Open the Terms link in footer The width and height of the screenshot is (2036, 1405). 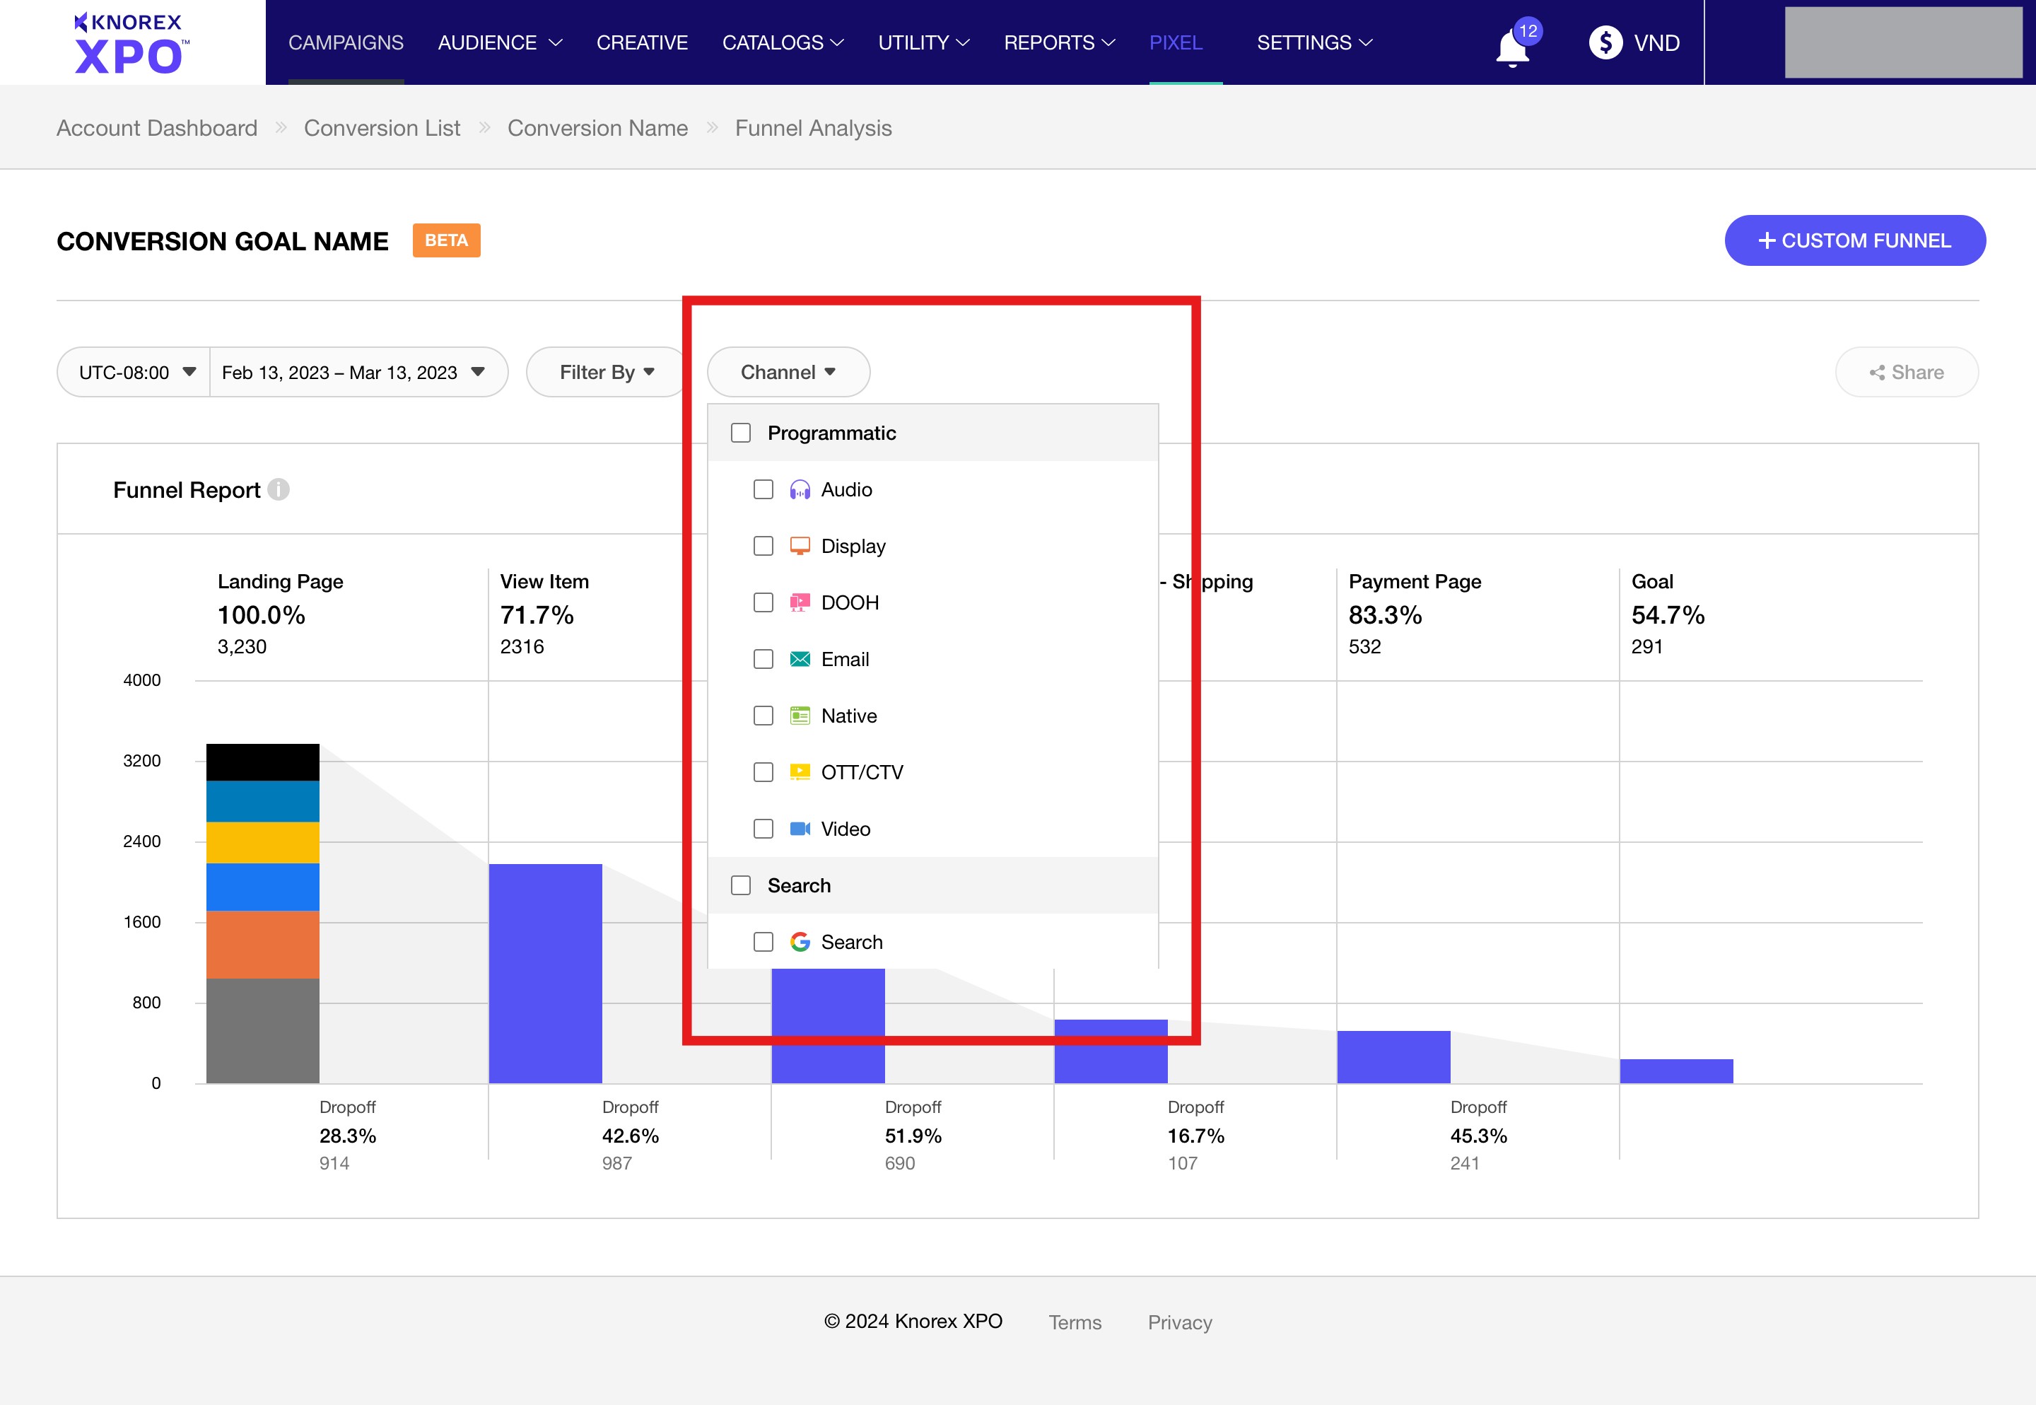(1075, 1322)
